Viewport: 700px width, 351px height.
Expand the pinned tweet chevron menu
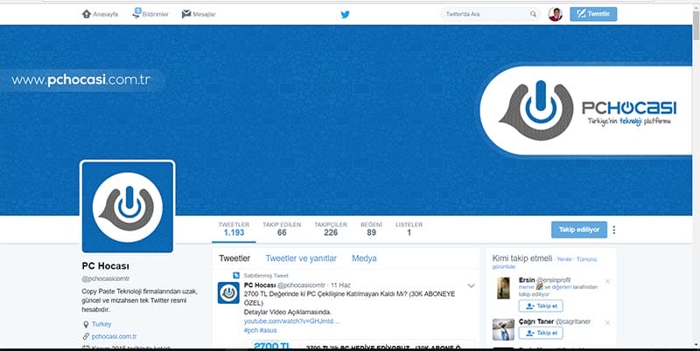pos(472,286)
